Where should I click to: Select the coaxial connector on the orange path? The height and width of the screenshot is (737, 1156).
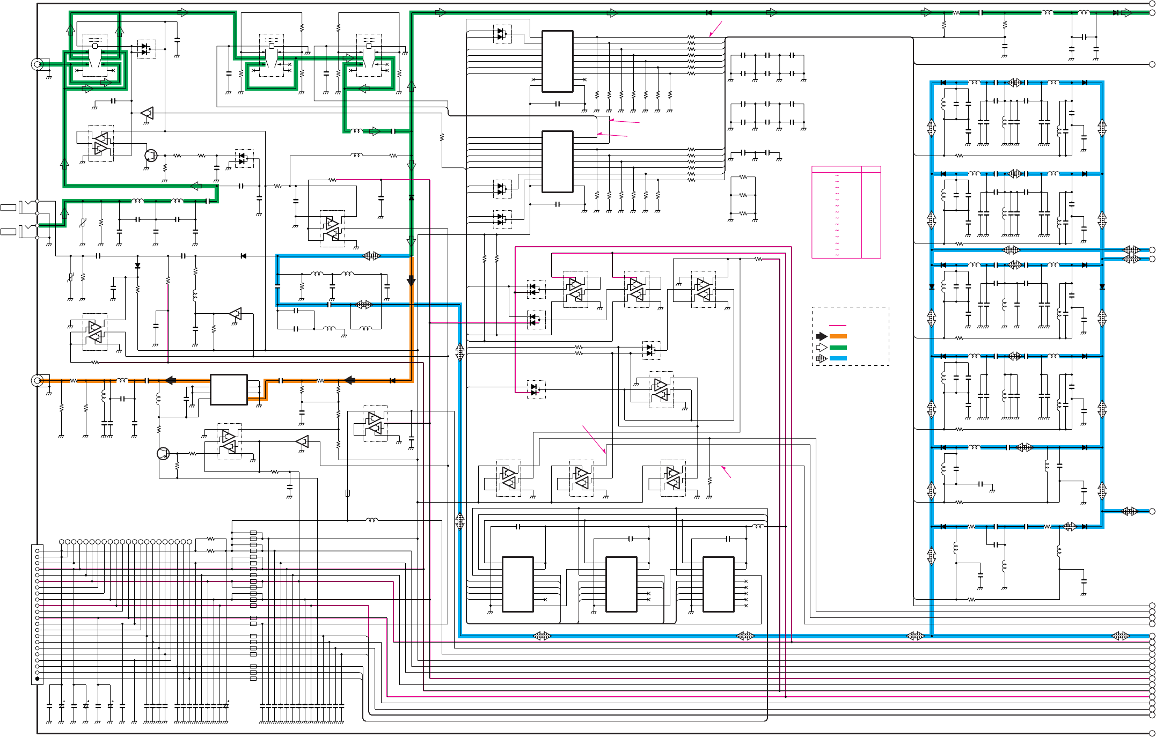tap(37, 381)
